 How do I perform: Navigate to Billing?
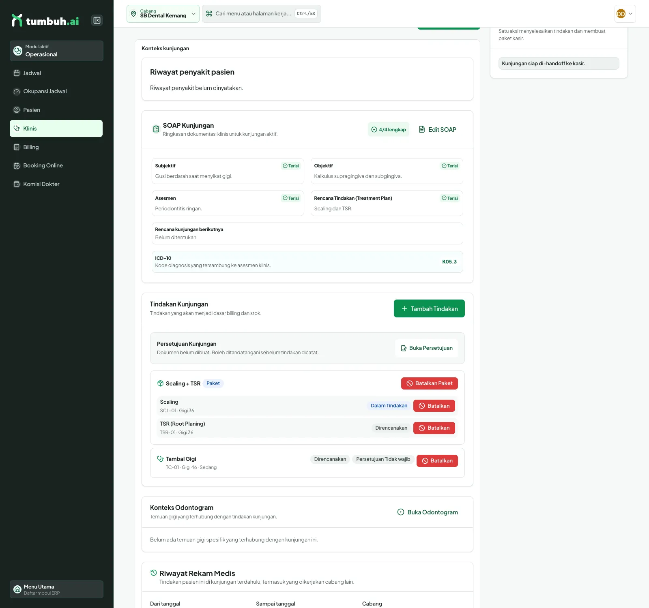56,147
